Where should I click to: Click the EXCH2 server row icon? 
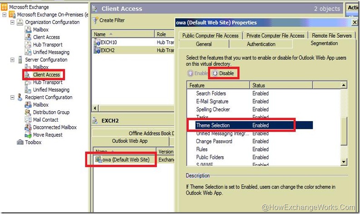click(97, 50)
